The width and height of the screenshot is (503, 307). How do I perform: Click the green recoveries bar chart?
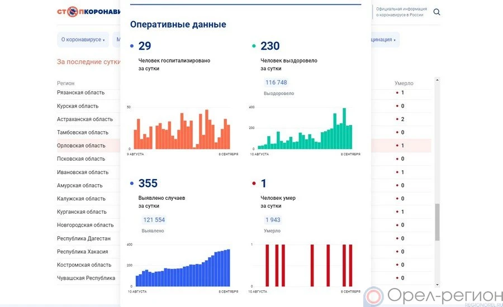point(305,129)
